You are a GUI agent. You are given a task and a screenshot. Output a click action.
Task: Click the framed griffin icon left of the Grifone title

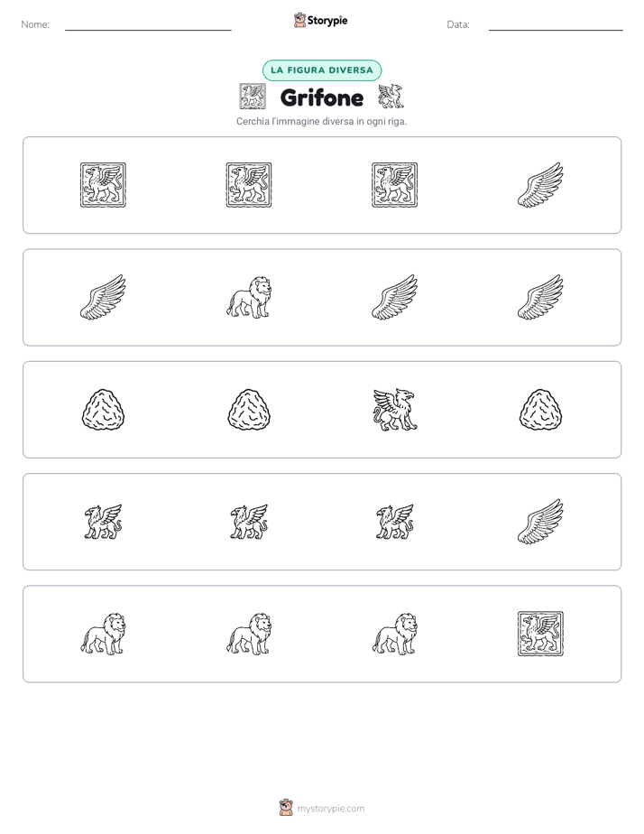253,97
